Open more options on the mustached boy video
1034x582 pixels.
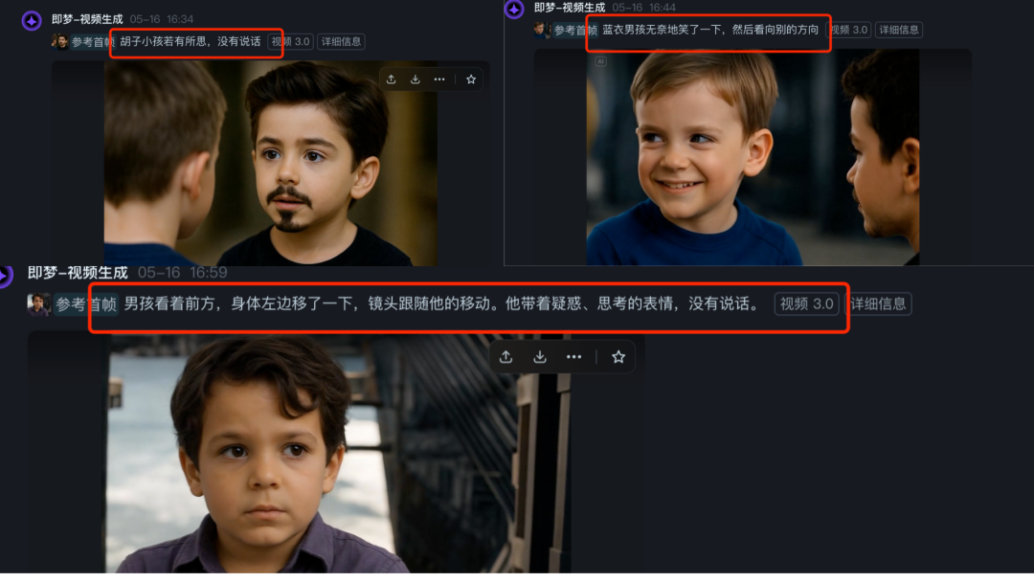(x=439, y=79)
